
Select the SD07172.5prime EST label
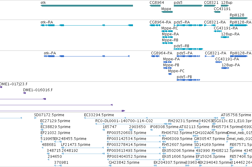(49, 115)
